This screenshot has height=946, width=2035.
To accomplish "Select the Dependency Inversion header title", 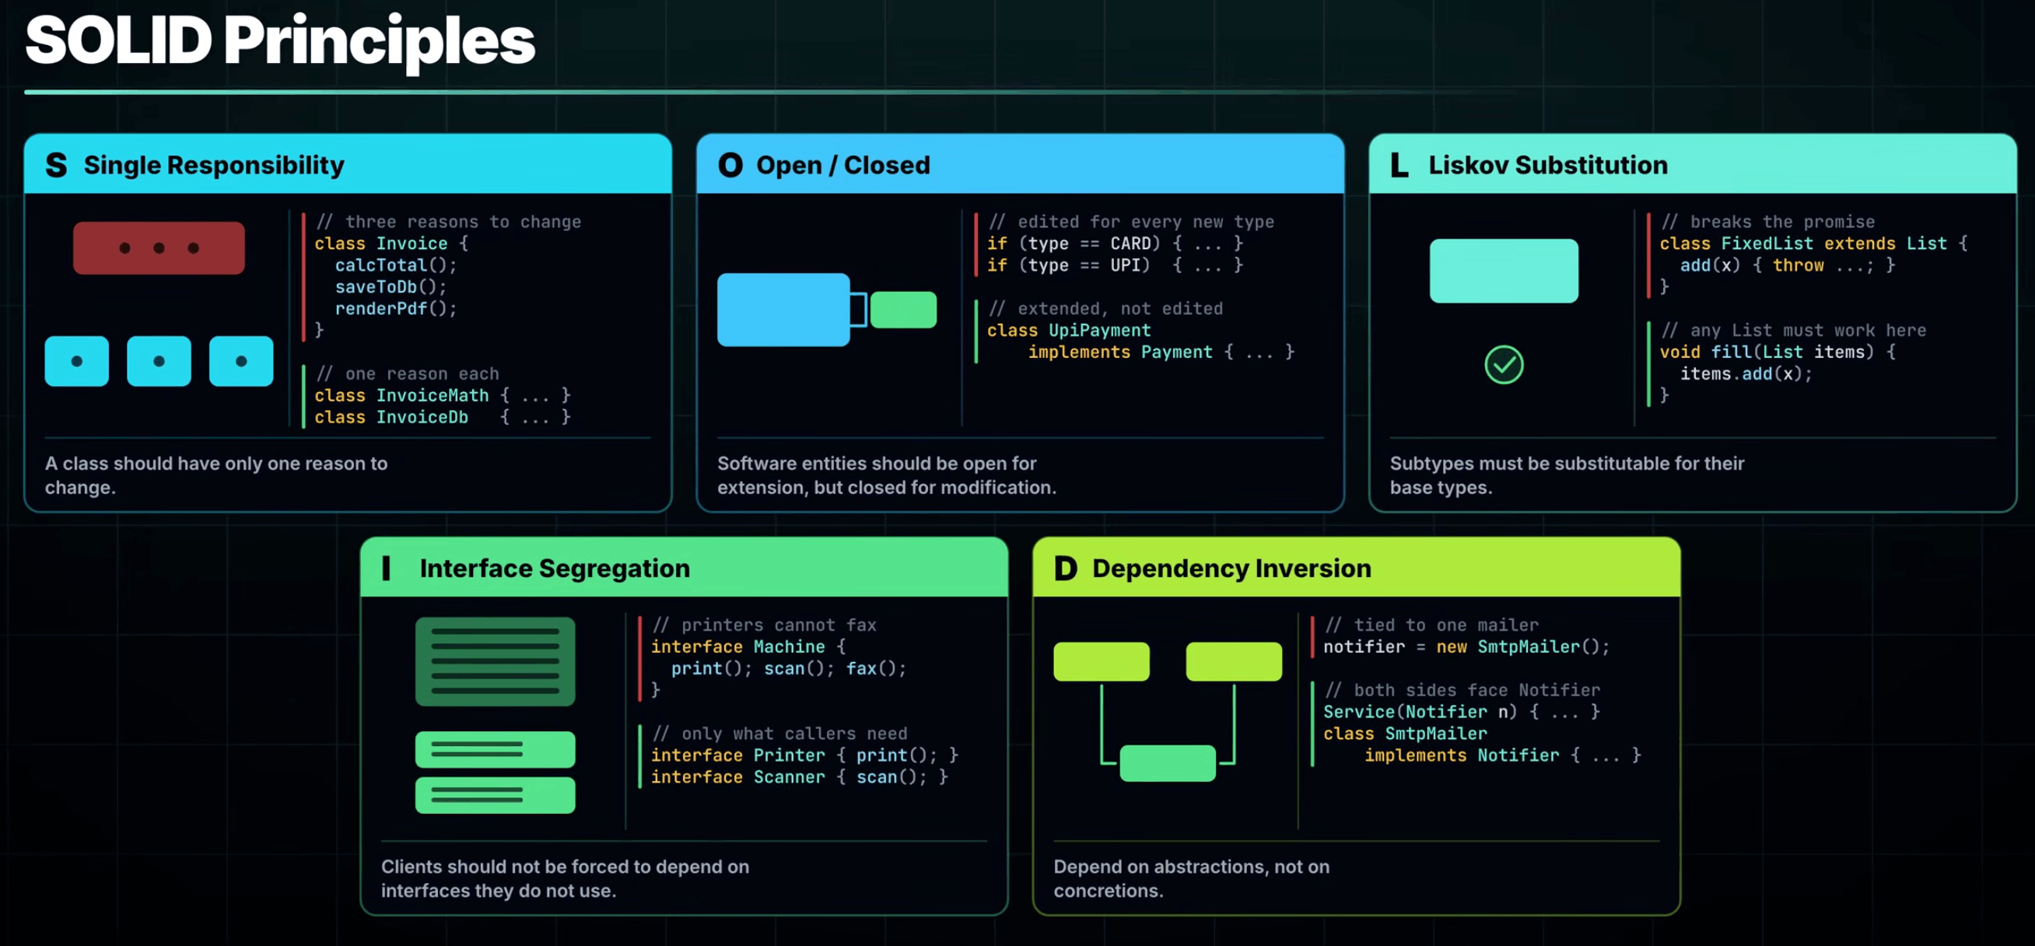I will pyautogui.click(x=1231, y=568).
